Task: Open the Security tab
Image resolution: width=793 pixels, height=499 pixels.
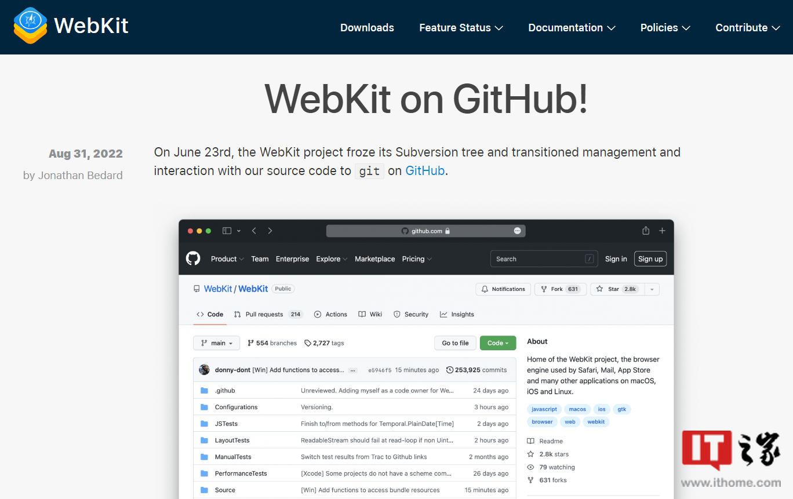Action: pyautogui.click(x=411, y=314)
